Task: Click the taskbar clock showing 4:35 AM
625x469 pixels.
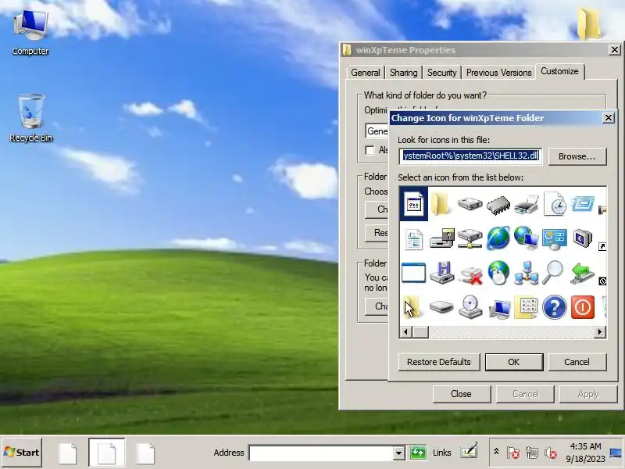Action: 585,453
